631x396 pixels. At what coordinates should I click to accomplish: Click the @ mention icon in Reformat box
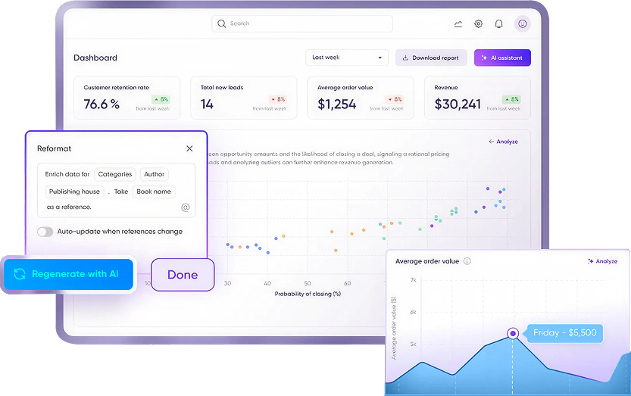coord(185,207)
